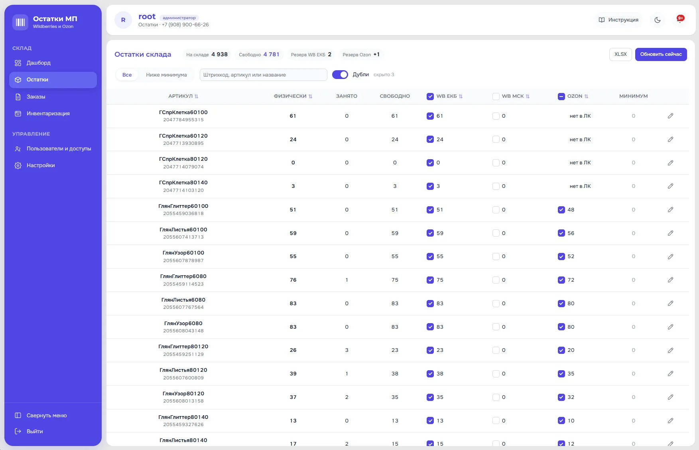This screenshot has height=450, width=699.
Task: Click the Обновить сейчас button
Action: point(661,54)
